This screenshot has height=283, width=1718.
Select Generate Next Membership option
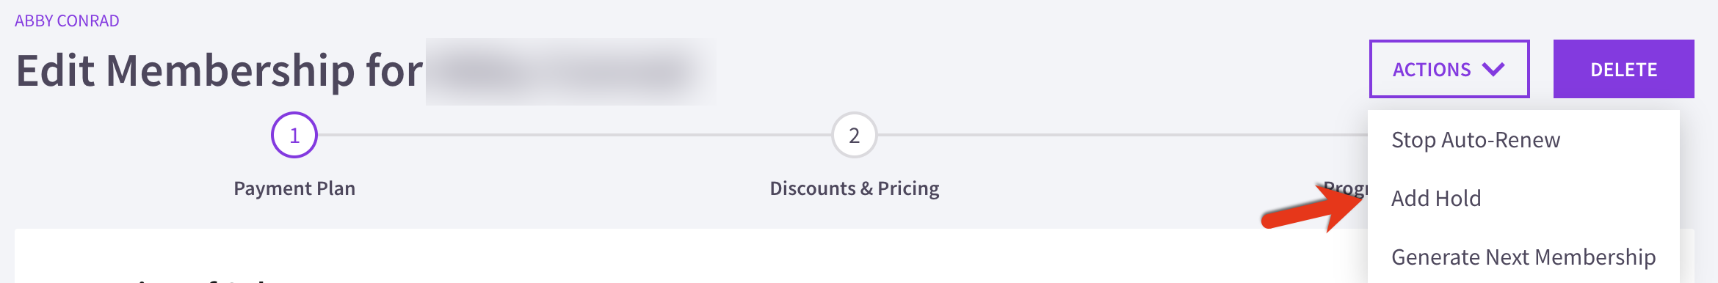pos(1523,257)
